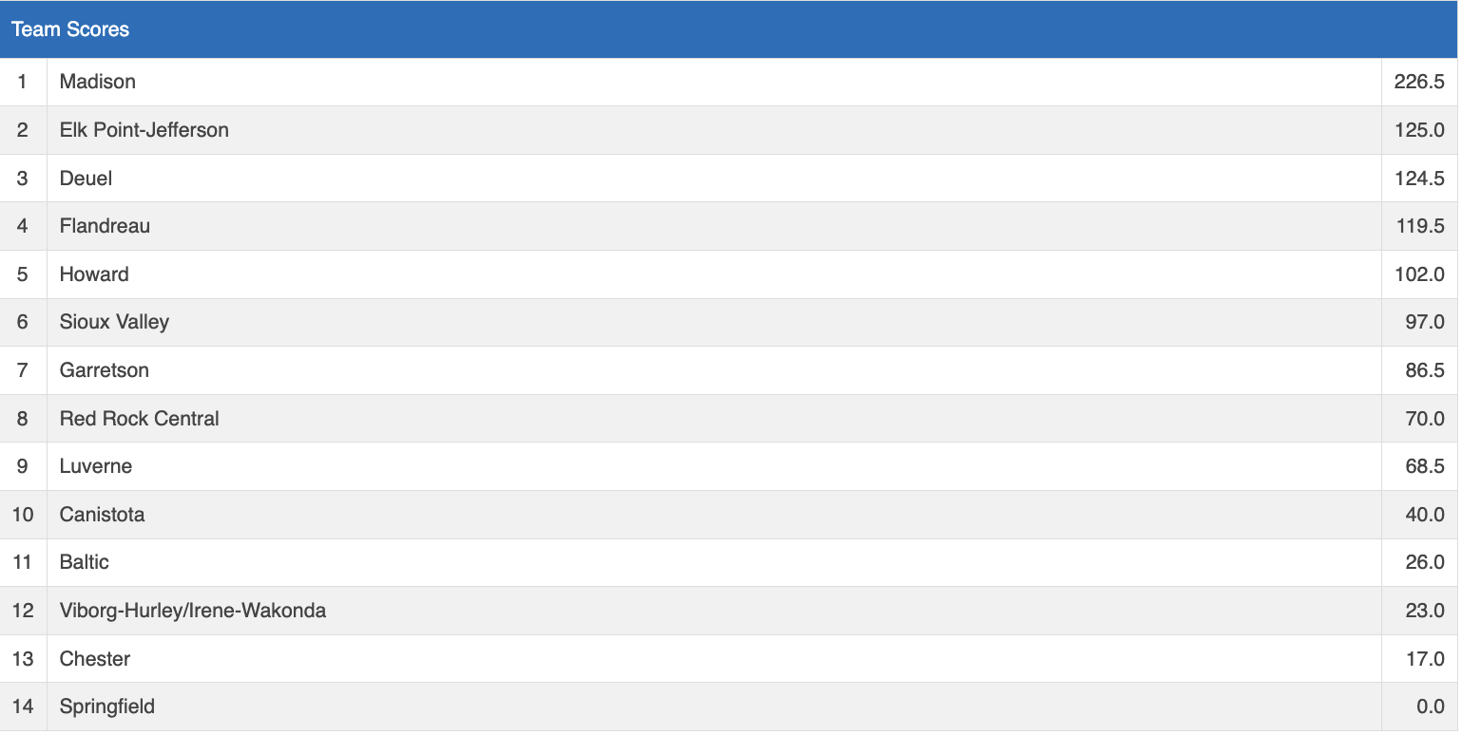The image size is (1462, 735).
Task: Select Deuel's 124.5 score cell
Action: coord(1419,179)
